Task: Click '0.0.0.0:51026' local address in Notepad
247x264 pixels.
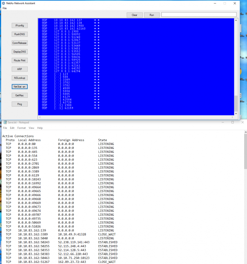Action: (x=29, y=226)
